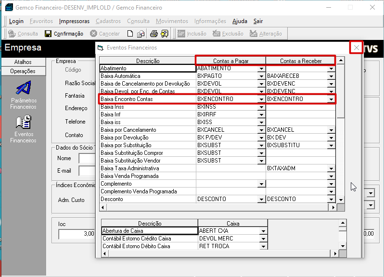Click the Descrição column header in upper grid
Viewport: 384px width, 277px height.
[148, 61]
